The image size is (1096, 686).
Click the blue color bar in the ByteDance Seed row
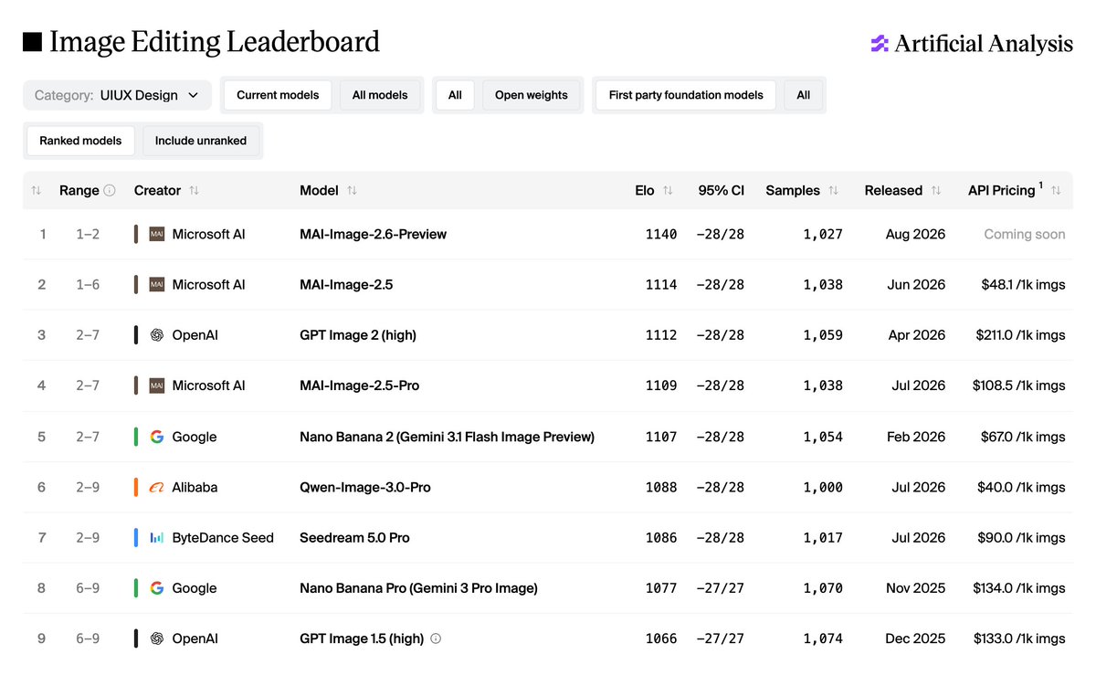(x=136, y=538)
